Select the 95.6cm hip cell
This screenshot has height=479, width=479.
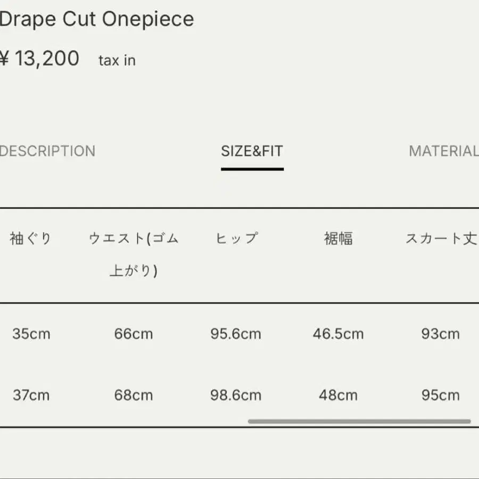(236, 334)
